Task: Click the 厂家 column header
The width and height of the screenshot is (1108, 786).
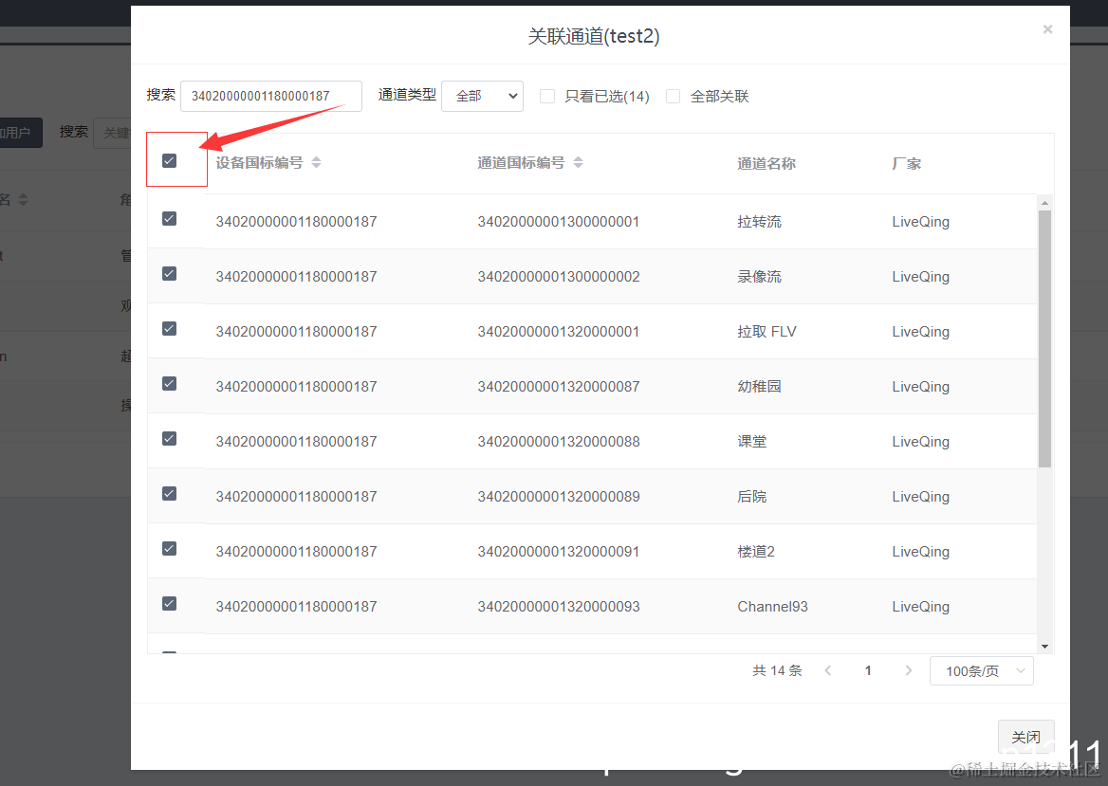Action: [907, 164]
